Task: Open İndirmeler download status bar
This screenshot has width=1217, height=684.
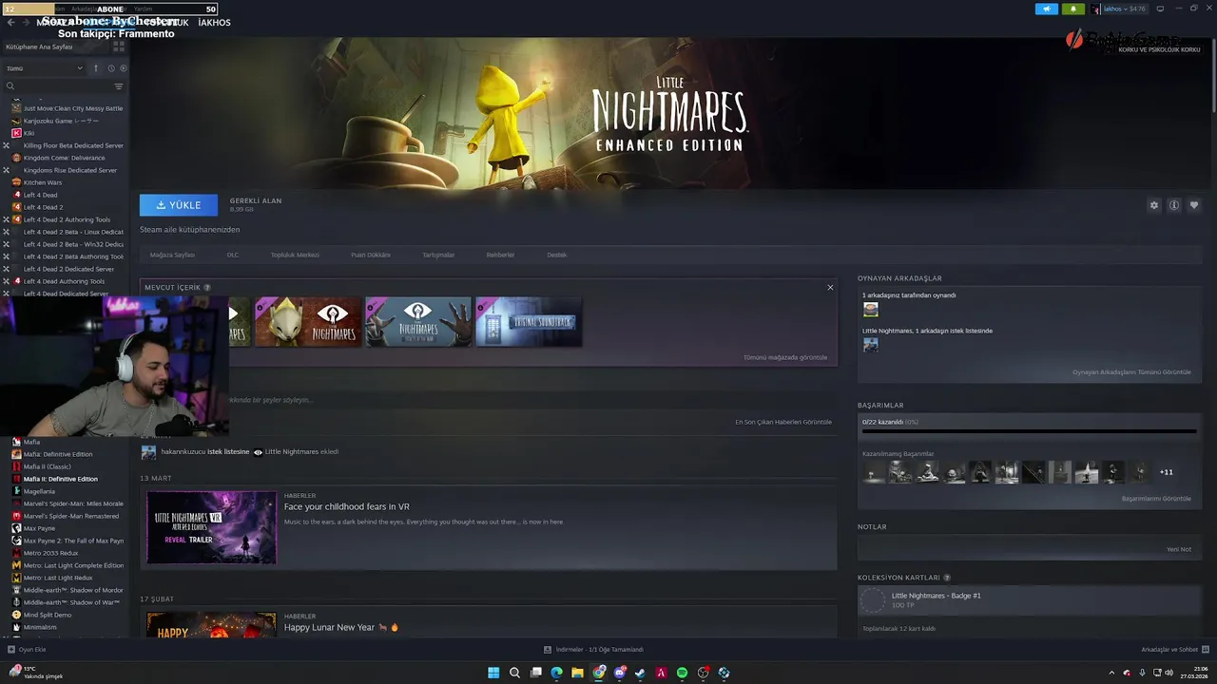Action: tap(593, 650)
